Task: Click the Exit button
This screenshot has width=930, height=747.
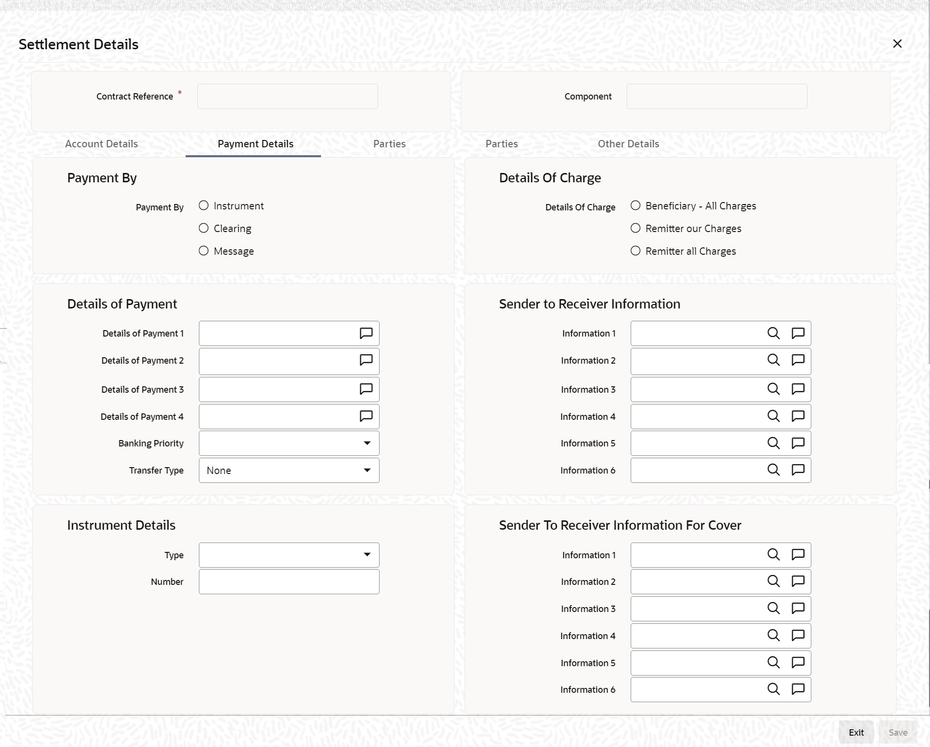Action: [856, 732]
